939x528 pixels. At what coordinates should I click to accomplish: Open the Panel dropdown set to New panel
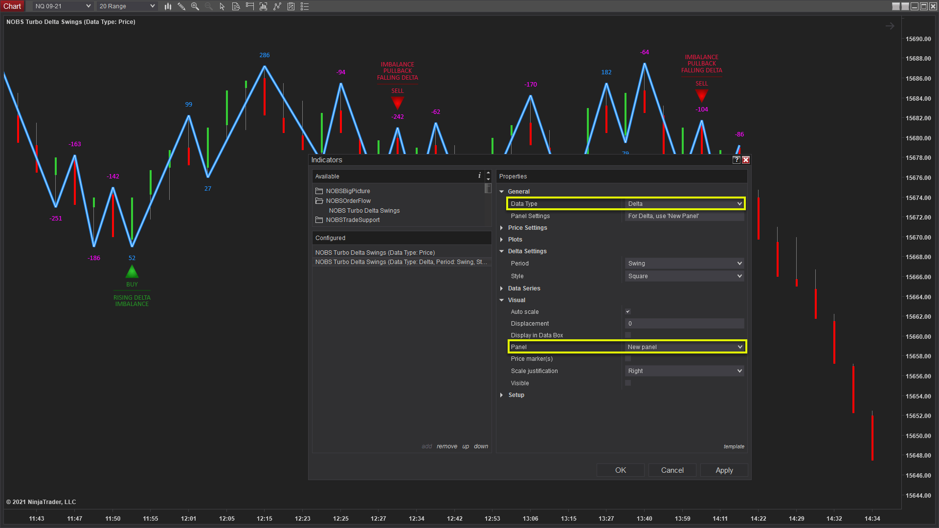[685, 347]
